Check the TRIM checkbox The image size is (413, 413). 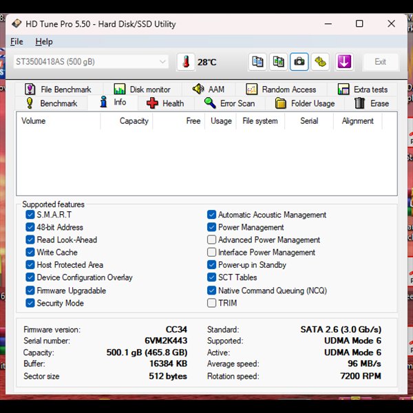point(211,303)
